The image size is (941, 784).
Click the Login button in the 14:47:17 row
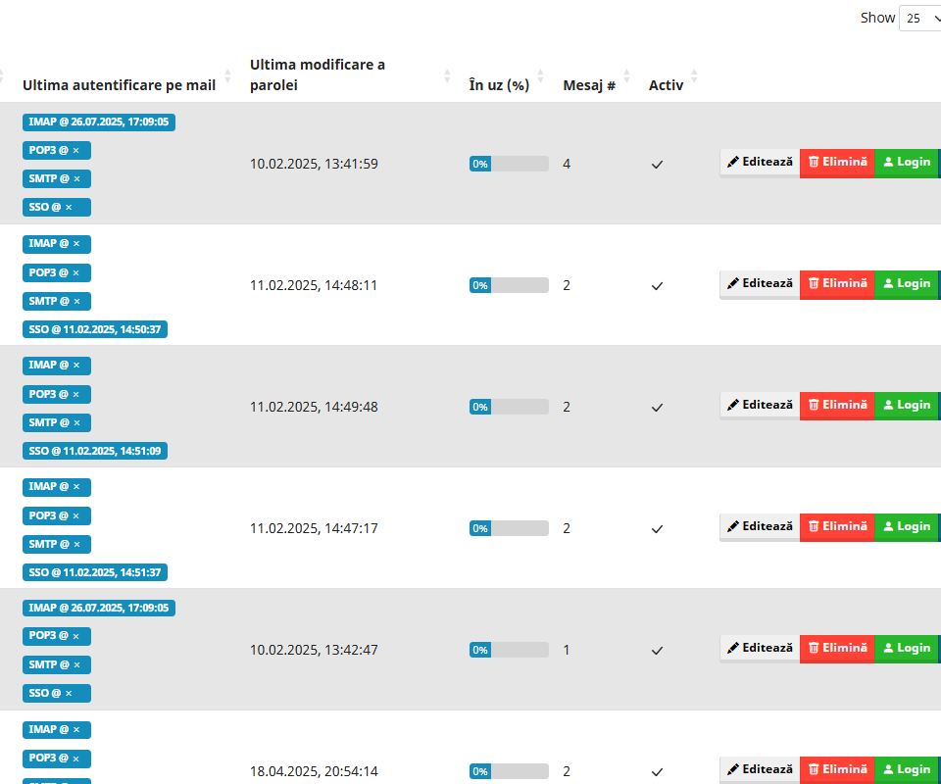click(x=907, y=526)
